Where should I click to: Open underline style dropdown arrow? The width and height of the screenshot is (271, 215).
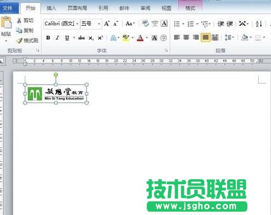tap(74, 38)
